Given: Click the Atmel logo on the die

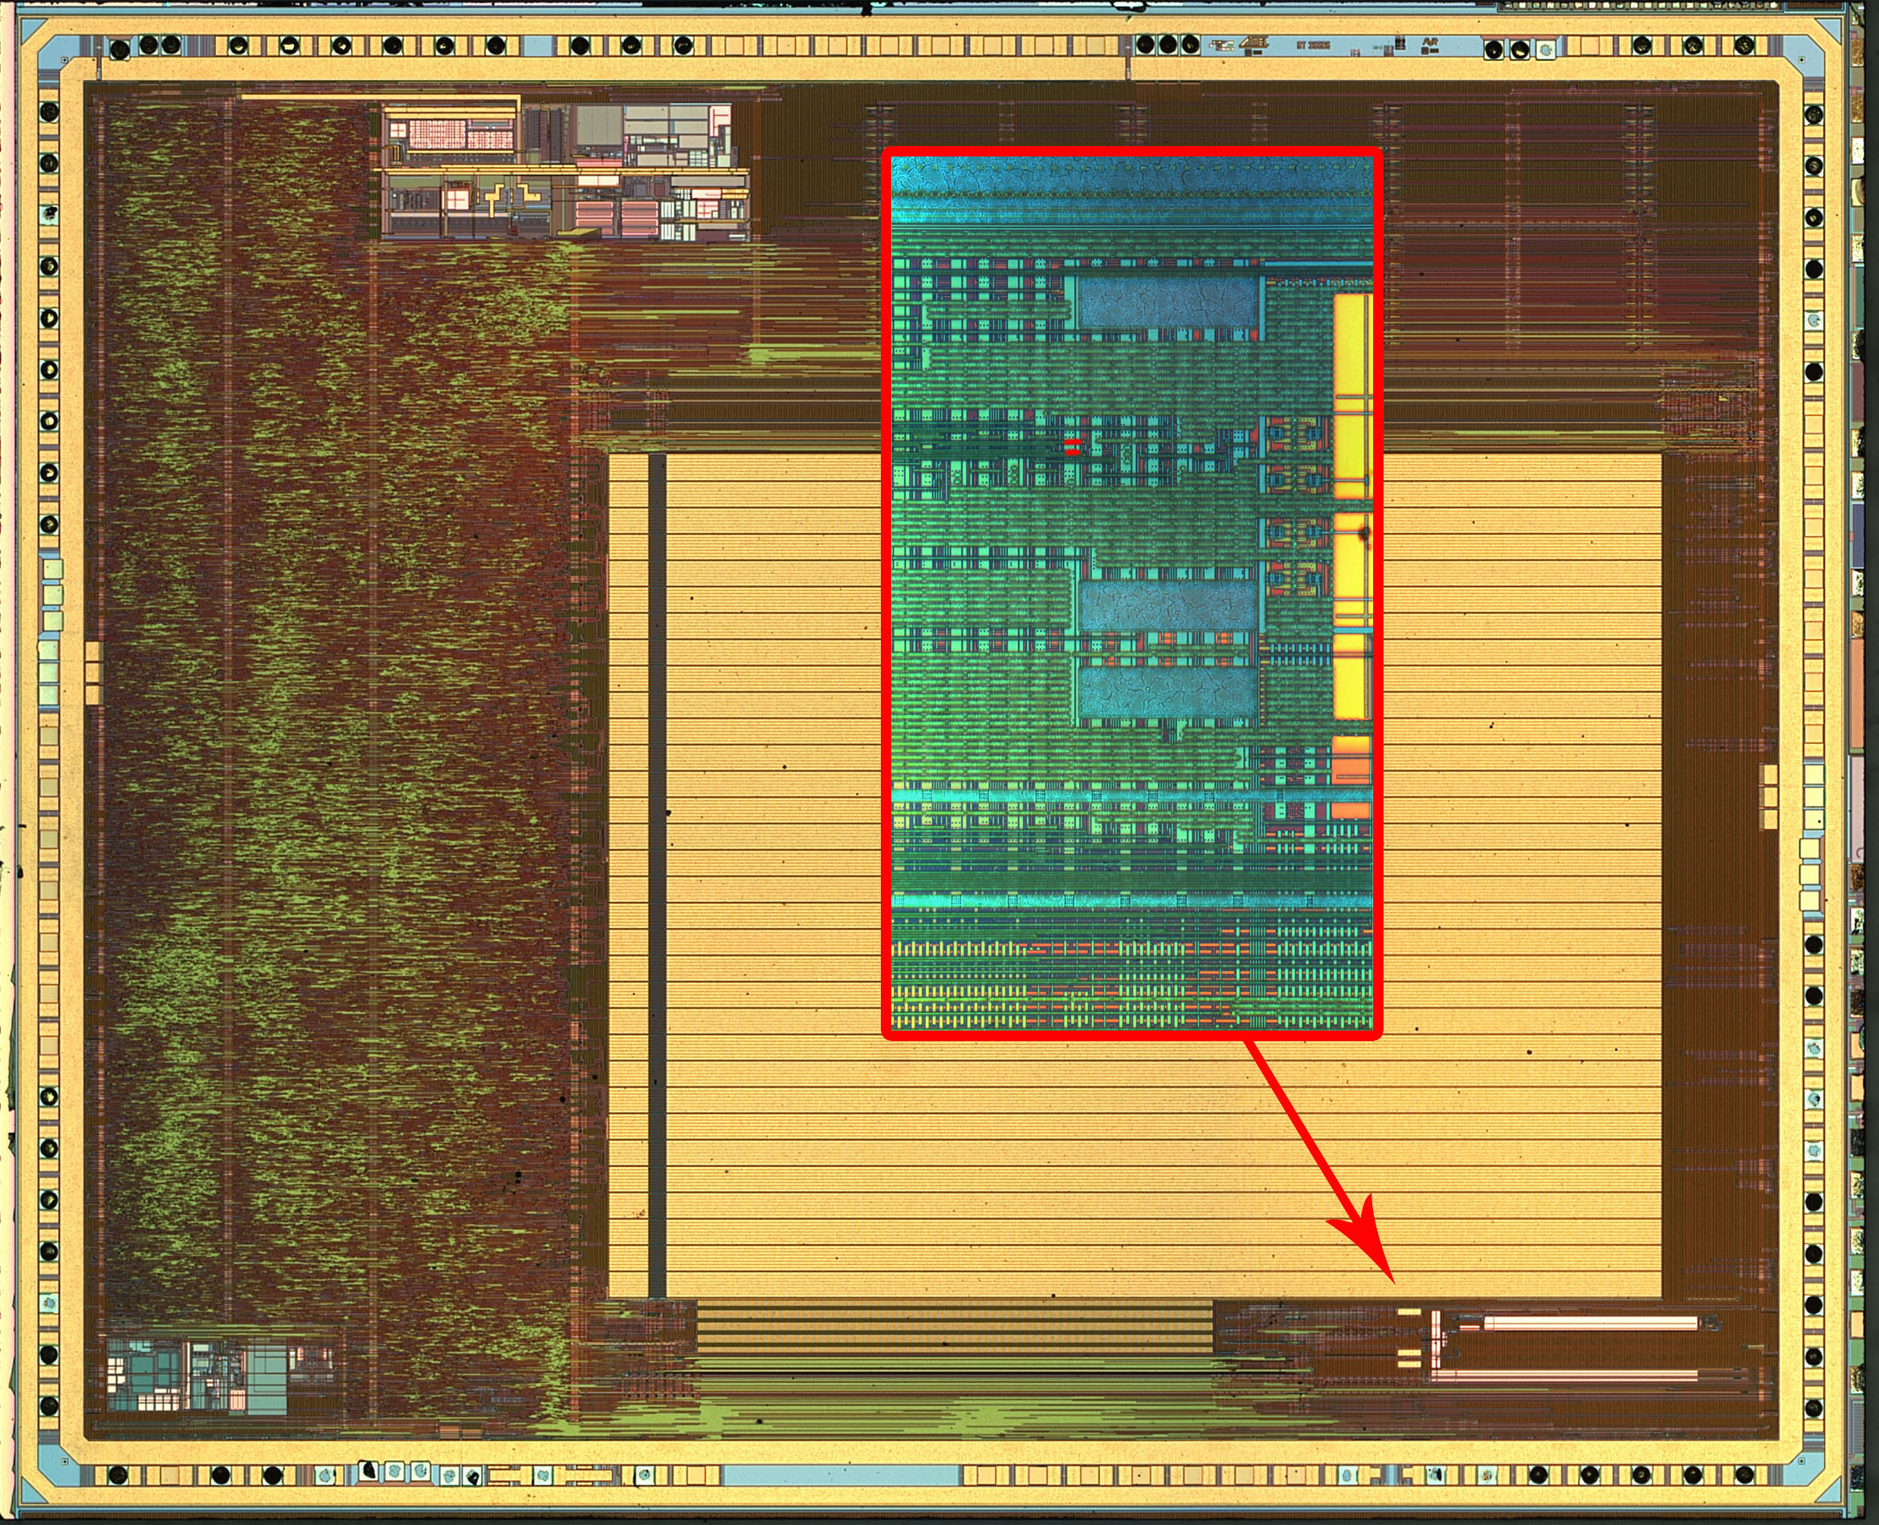Looking at the screenshot, I should coord(1254,43).
